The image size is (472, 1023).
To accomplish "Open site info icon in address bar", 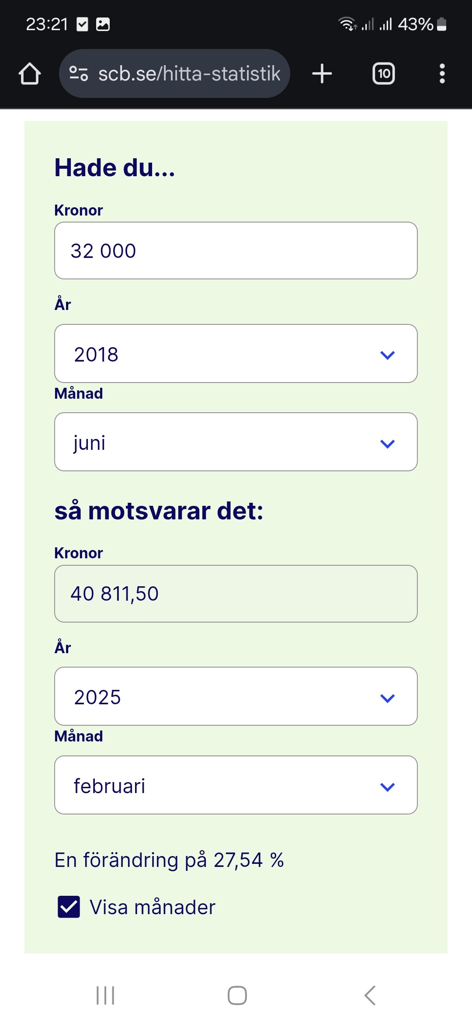I will coord(79,73).
